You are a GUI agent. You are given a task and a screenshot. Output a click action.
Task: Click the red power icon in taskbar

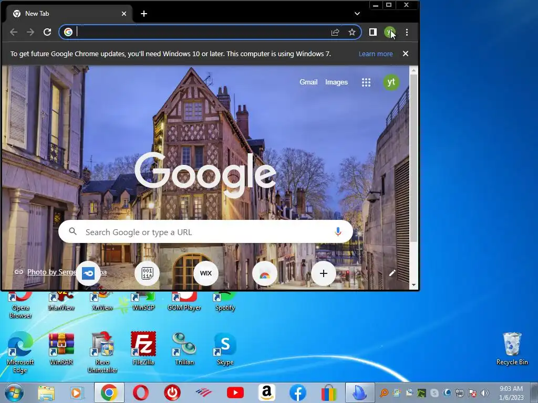(x=172, y=393)
